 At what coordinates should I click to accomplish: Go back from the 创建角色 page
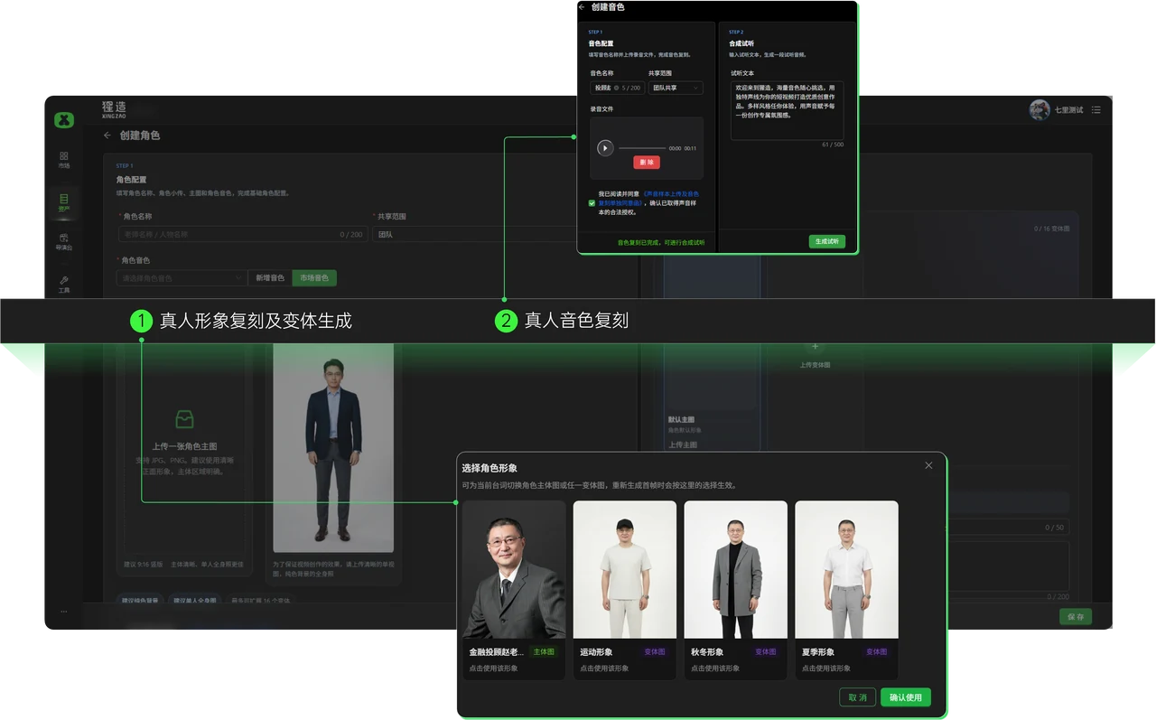pyautogui.click(x=107, y=136)
